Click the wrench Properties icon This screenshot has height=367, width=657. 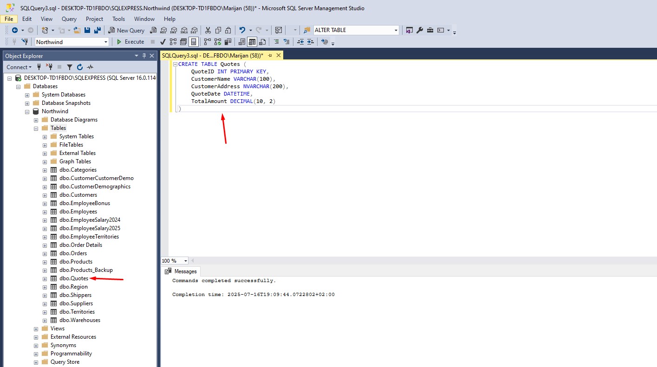(420, 30)
